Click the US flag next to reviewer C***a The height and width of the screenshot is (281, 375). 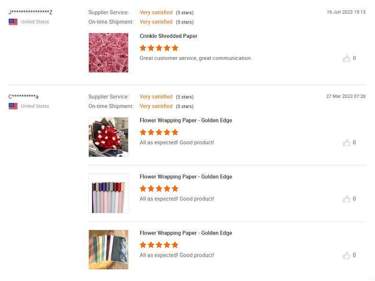point(13,106)
